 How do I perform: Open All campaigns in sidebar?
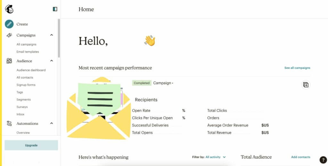tap(26, 44)
